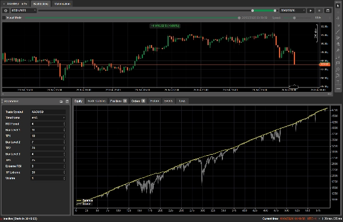
Task: Click the time axis scroll handle on chart
Action: coord(294,87)
